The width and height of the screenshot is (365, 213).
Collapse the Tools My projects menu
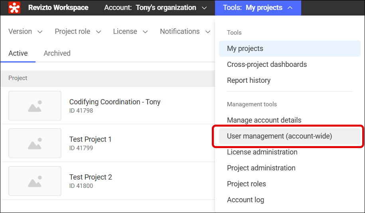tap(258, 8)
